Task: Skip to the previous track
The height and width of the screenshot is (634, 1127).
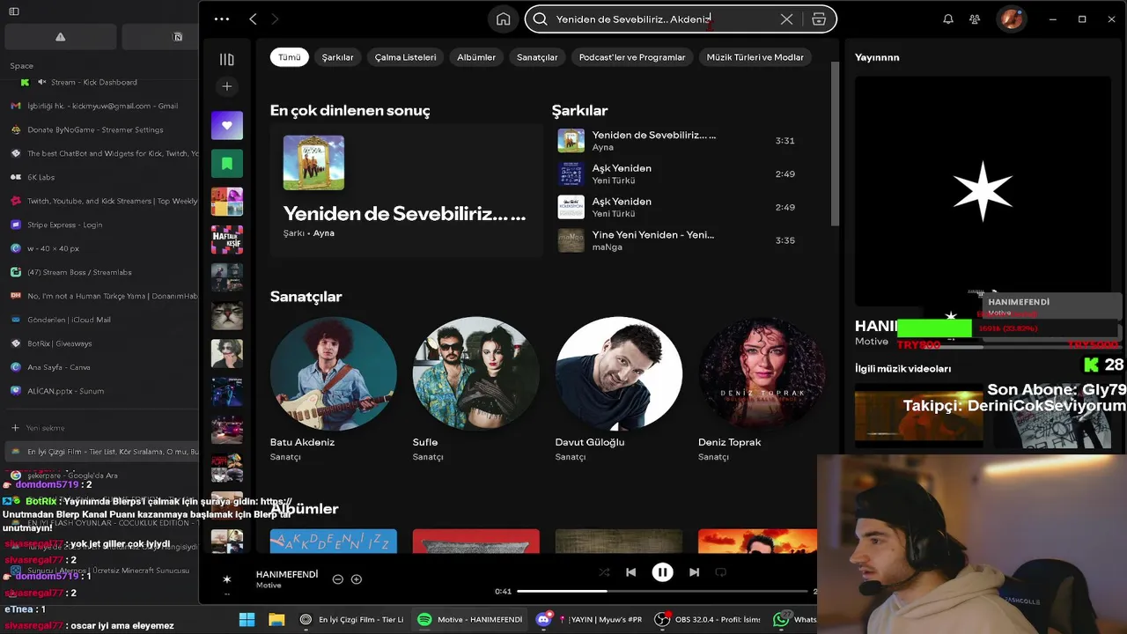Action: click(630, 572)
